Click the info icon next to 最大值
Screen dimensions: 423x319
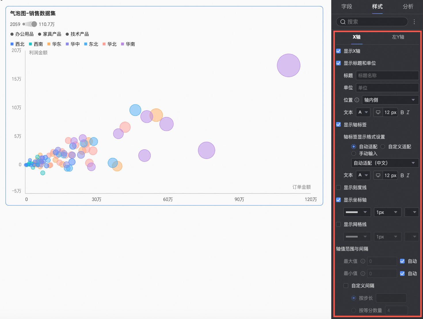363,261
